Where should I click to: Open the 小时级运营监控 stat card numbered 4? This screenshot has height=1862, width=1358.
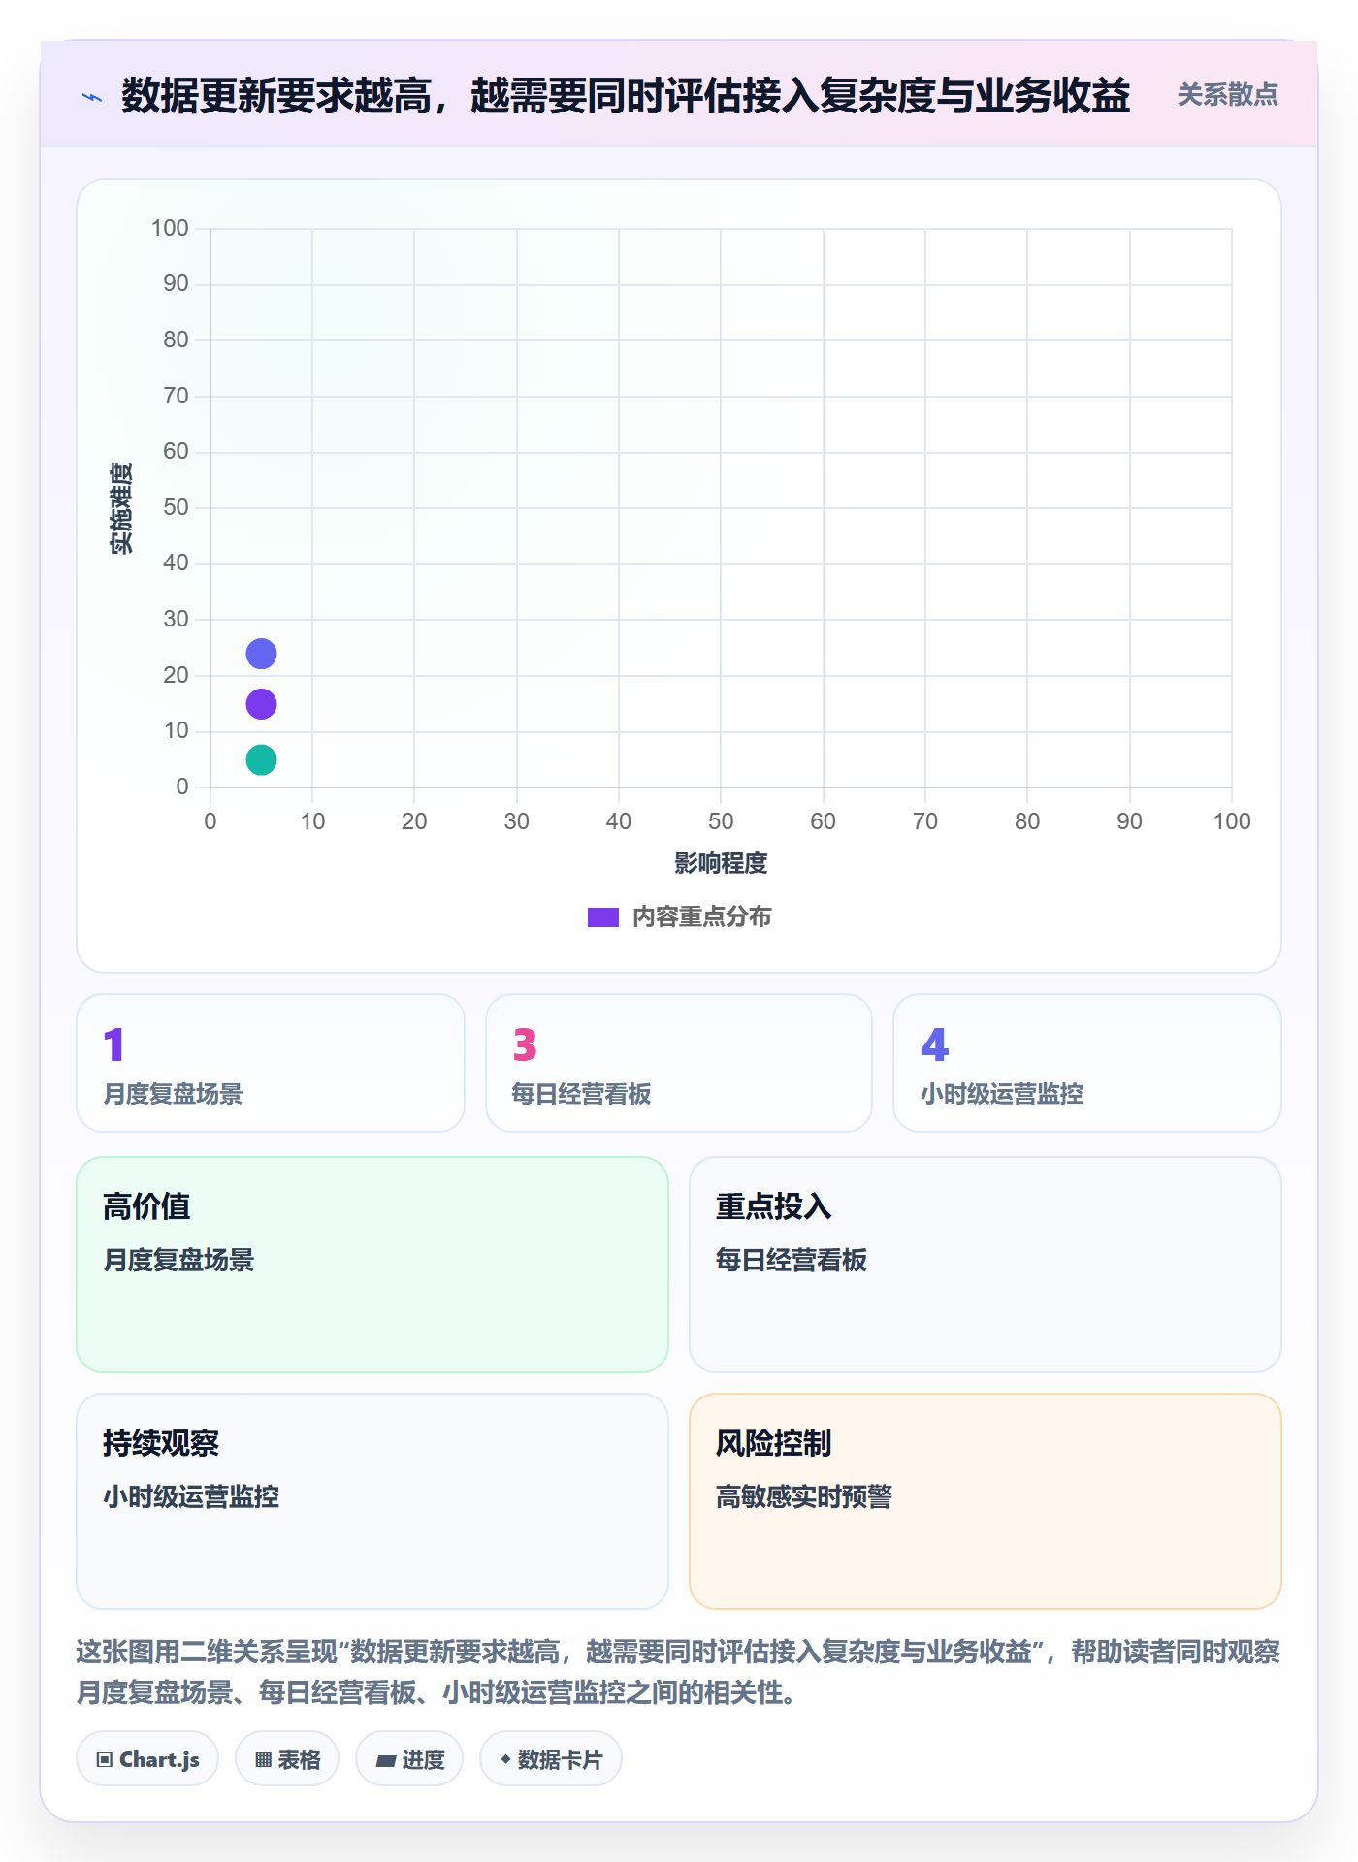pyautogui.click(x=1087, y=1063)
